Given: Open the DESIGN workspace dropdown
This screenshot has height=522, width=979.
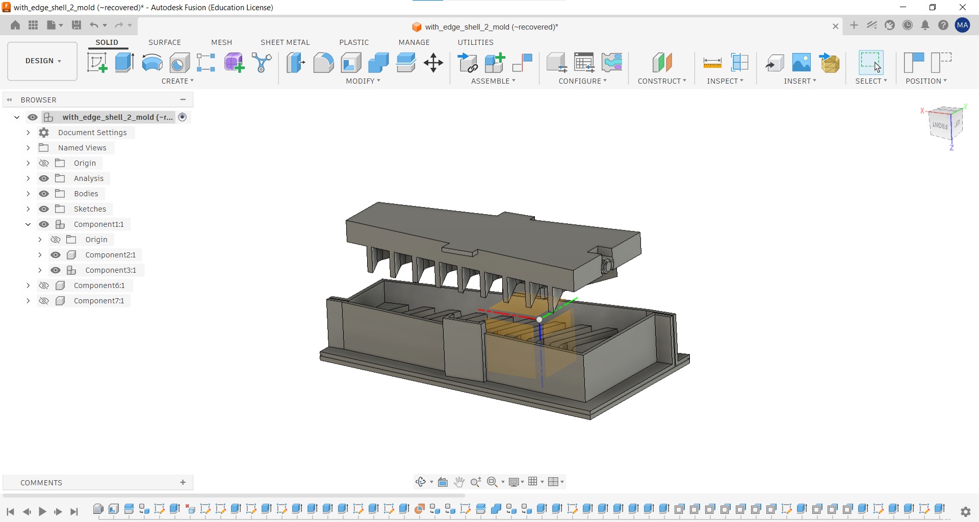Looking at the screenshot, I should pyautogui.click(x=43, y=61).
